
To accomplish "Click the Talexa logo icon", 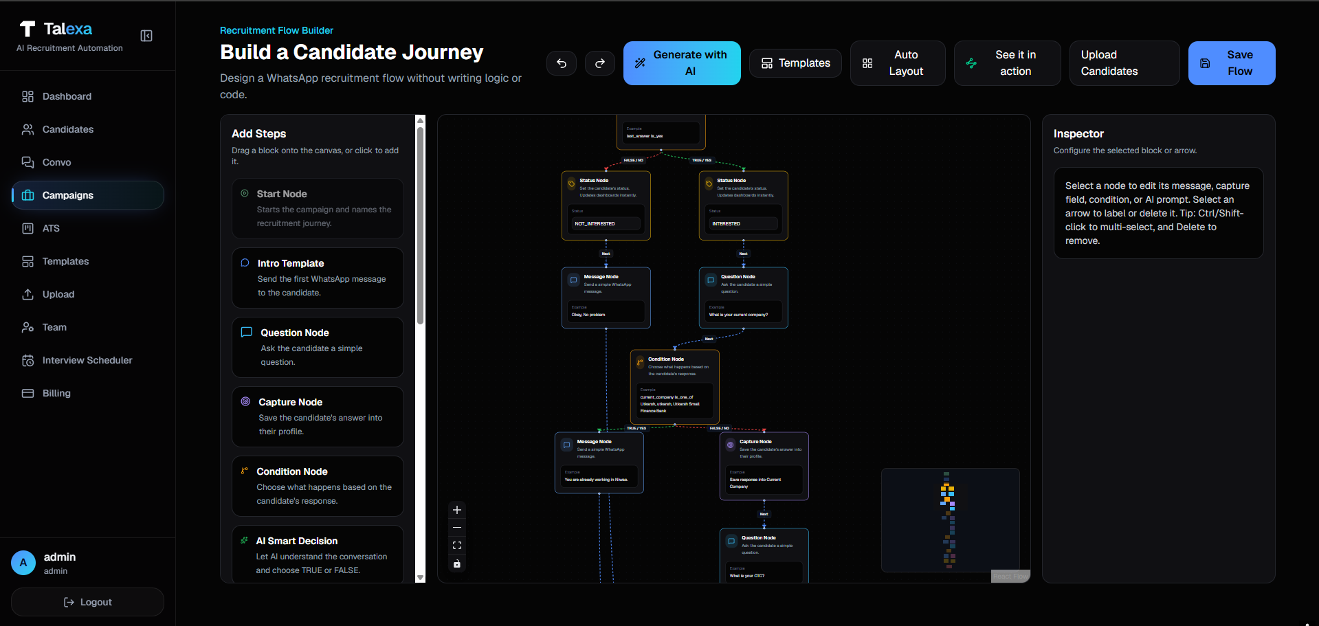I will coord(27,29).
